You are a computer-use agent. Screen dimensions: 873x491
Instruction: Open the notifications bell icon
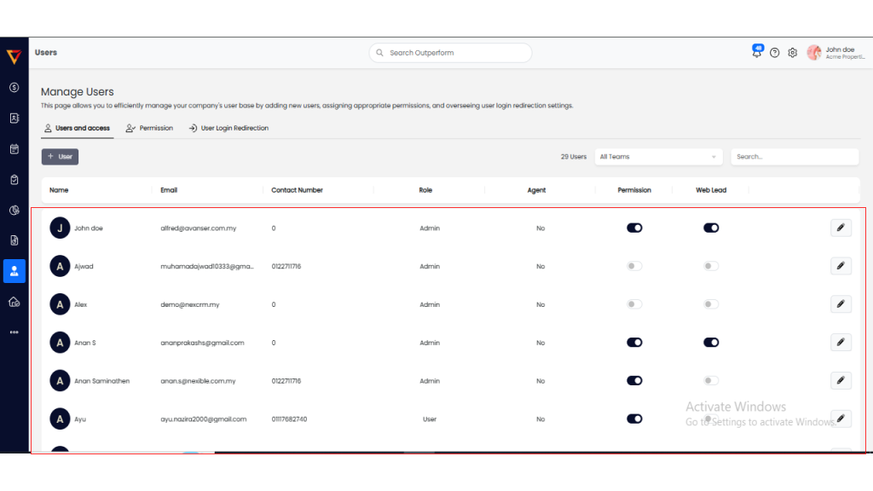[x=756, y=53]
